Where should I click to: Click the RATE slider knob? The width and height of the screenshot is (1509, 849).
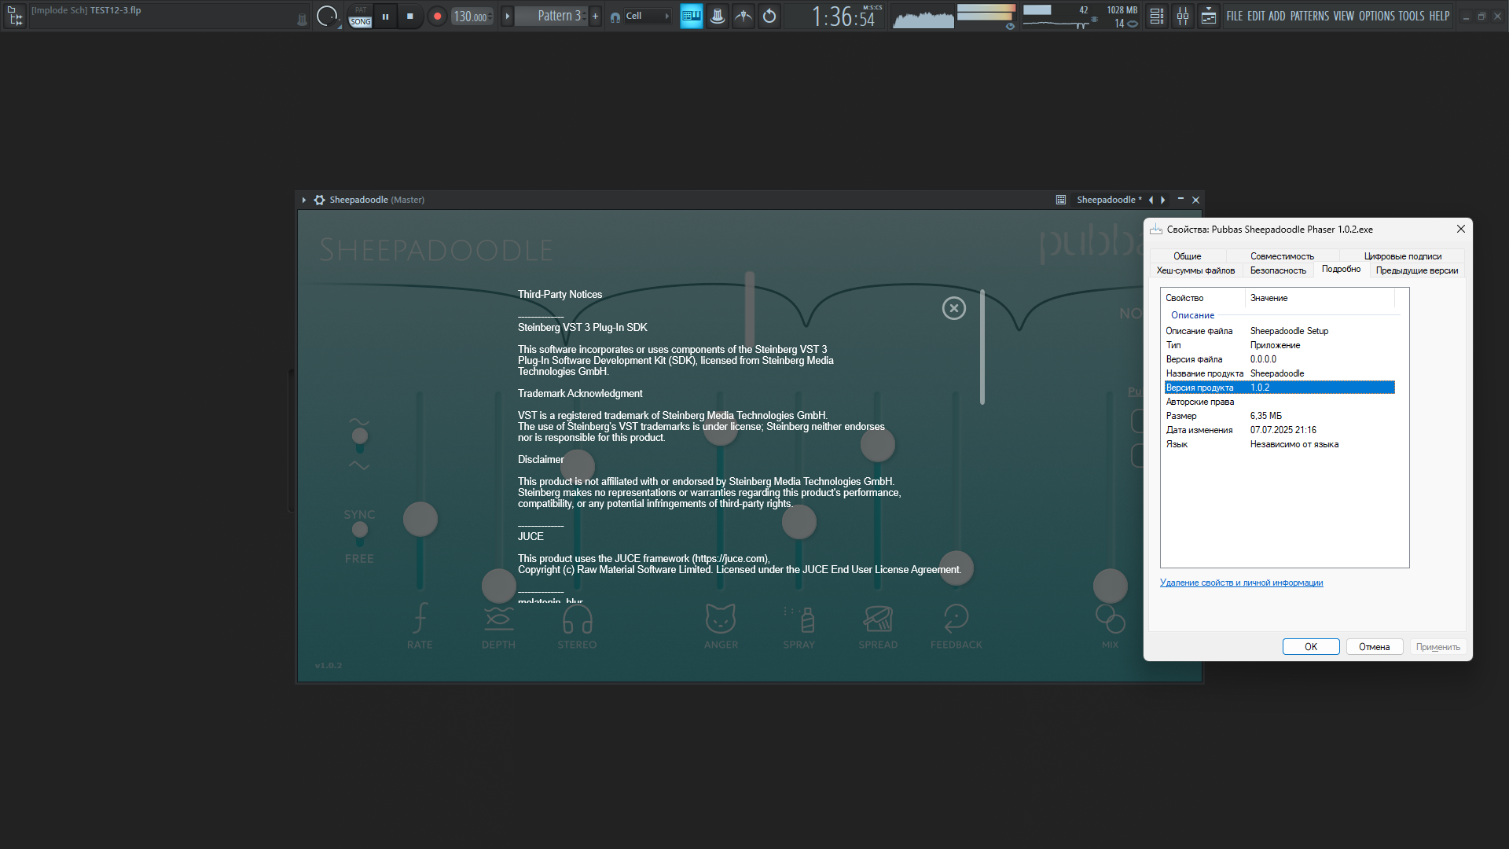[420, 520]
